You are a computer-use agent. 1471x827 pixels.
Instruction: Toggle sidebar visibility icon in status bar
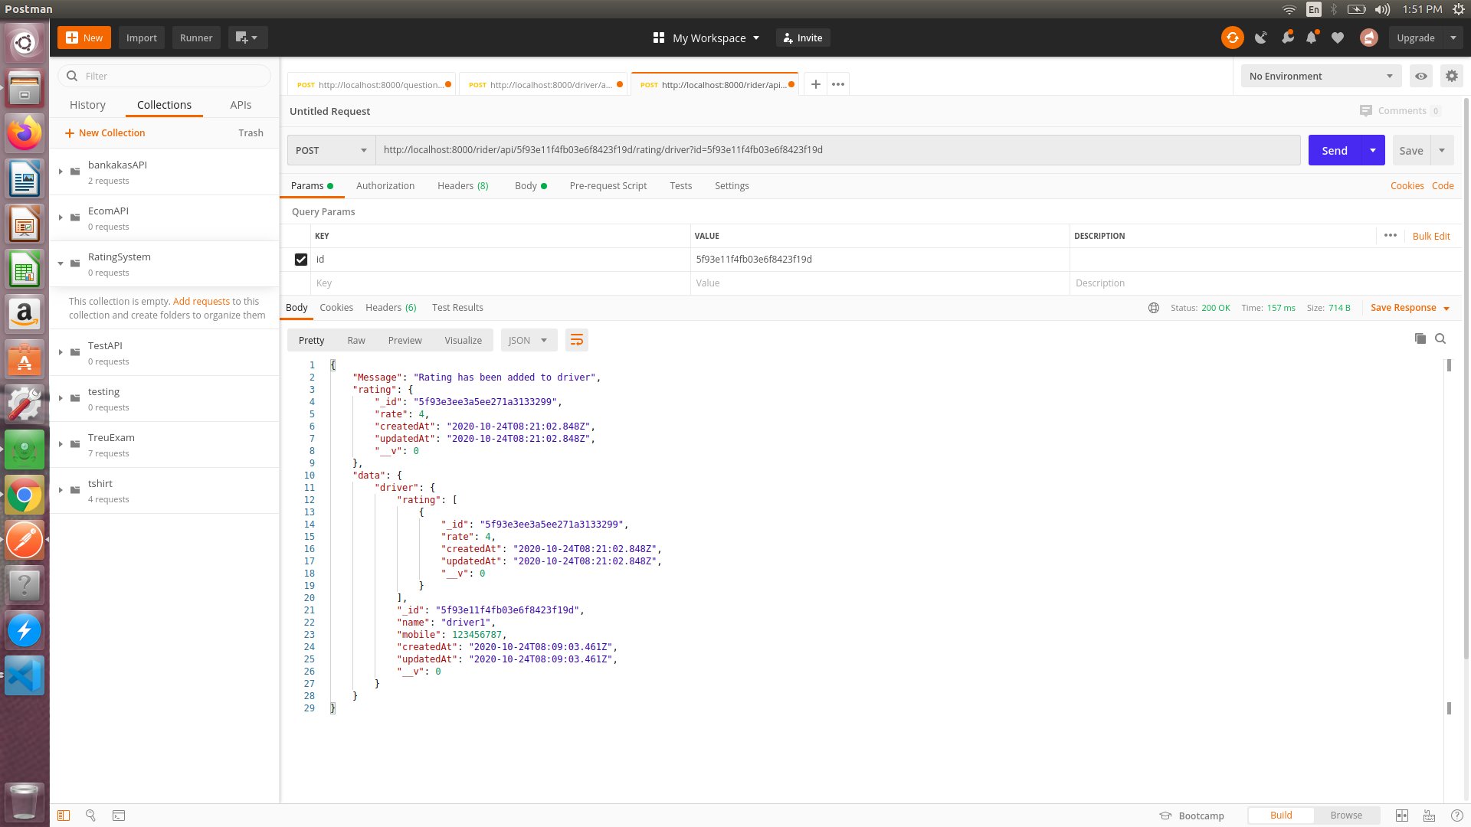(x=64, y=816)
